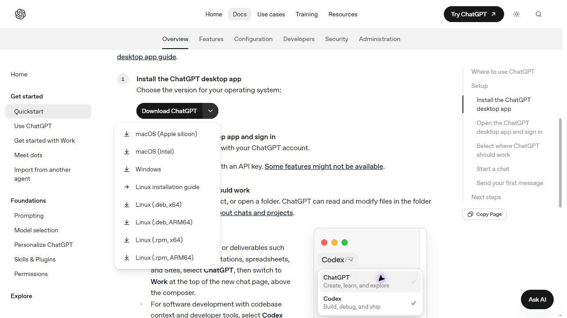Open the Docs top navigation item
This screenshot has width=567, height=318.
[240, 14]
